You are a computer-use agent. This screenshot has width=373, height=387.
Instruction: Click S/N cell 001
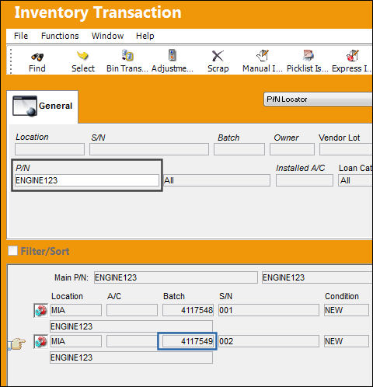coord(269,310)
